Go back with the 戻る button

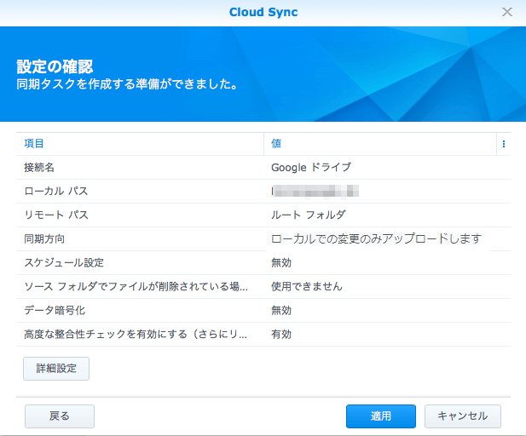(x=60, y=416)
